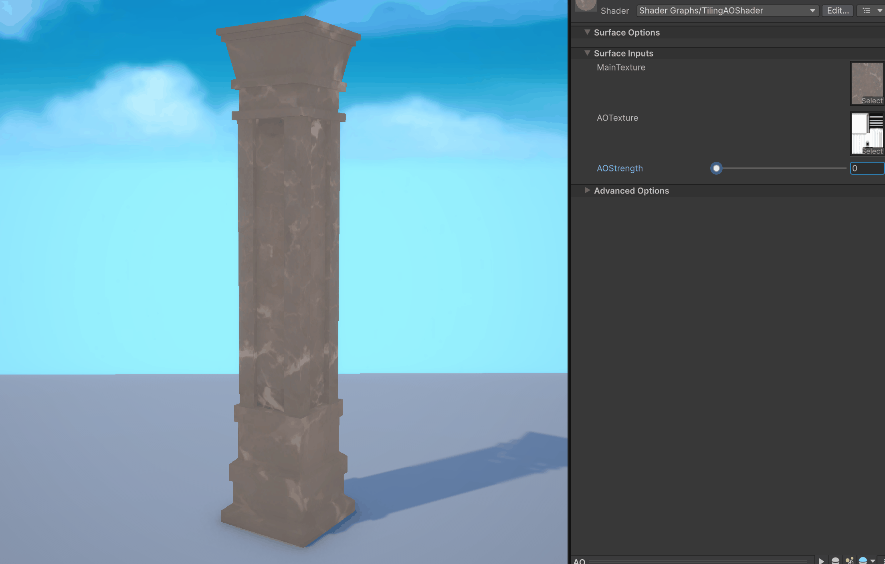Image resolution: width=885 pixels, height=564 pixels.
Task: Open the preview environment dropdown arrow
Action: [873, 561]
